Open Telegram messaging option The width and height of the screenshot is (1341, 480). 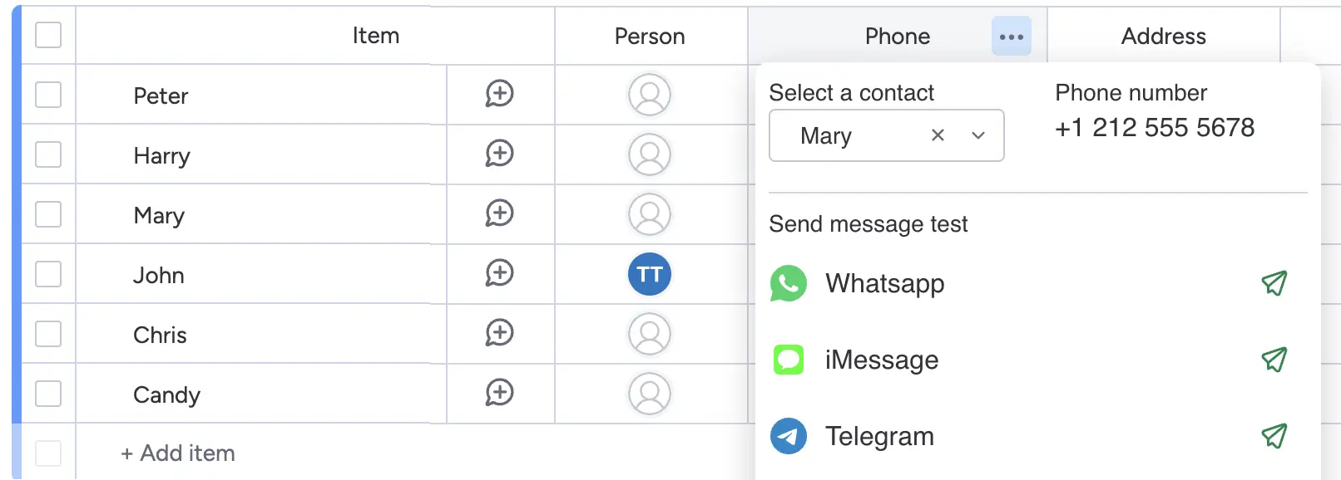pyautogui.click(x=879, y=436)
